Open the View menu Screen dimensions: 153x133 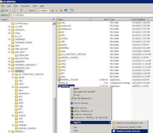[16, 6]
